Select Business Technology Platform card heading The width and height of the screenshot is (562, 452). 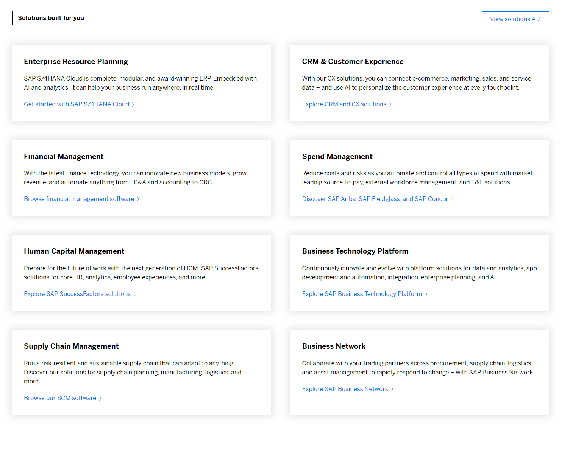tap(355, 251)
